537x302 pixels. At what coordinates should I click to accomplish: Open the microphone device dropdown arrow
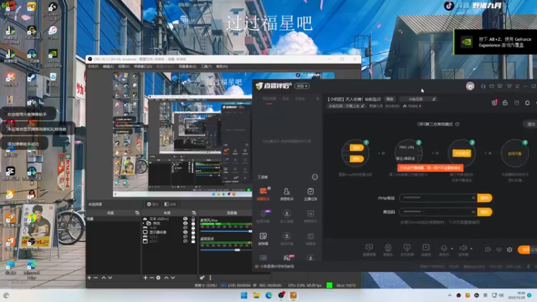[452, 248]
